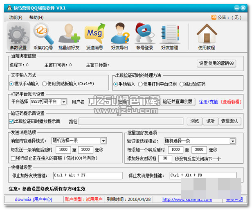
Task: Click the 恢复默认 button
Action: (230, 121)
